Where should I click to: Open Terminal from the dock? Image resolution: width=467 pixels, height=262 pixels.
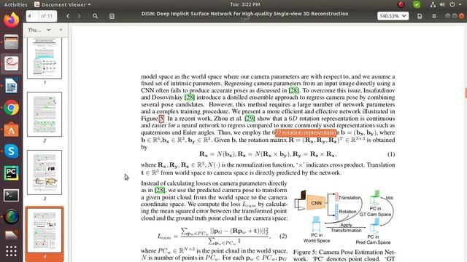tap(12, 195)
